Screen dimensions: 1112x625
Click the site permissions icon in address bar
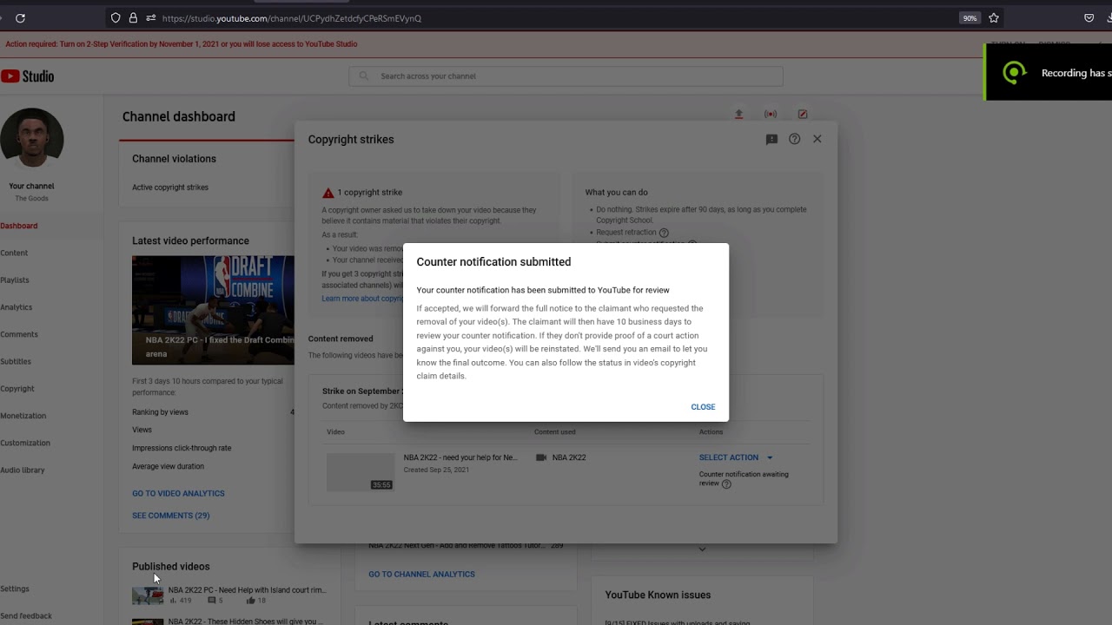pyautogui.click(x=151, y=17)
